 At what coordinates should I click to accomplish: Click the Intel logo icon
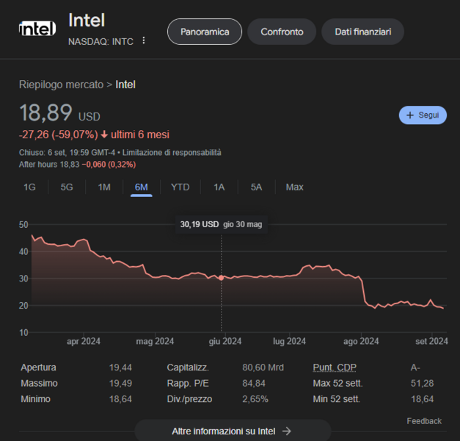(37, 29)
